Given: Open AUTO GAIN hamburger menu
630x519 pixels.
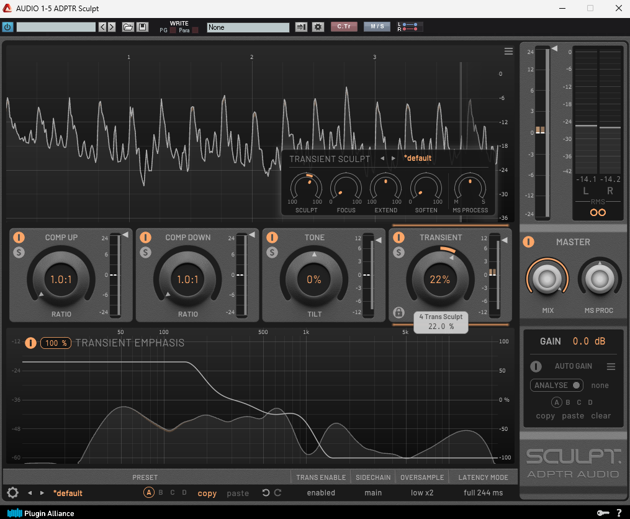Looking at the screenshot, I should pyautogui.click(x=611, y=366).
